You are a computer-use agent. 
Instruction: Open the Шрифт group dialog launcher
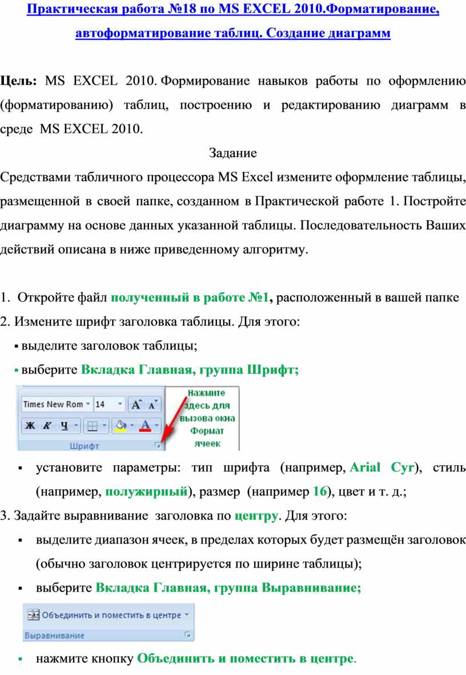point(158,446)
